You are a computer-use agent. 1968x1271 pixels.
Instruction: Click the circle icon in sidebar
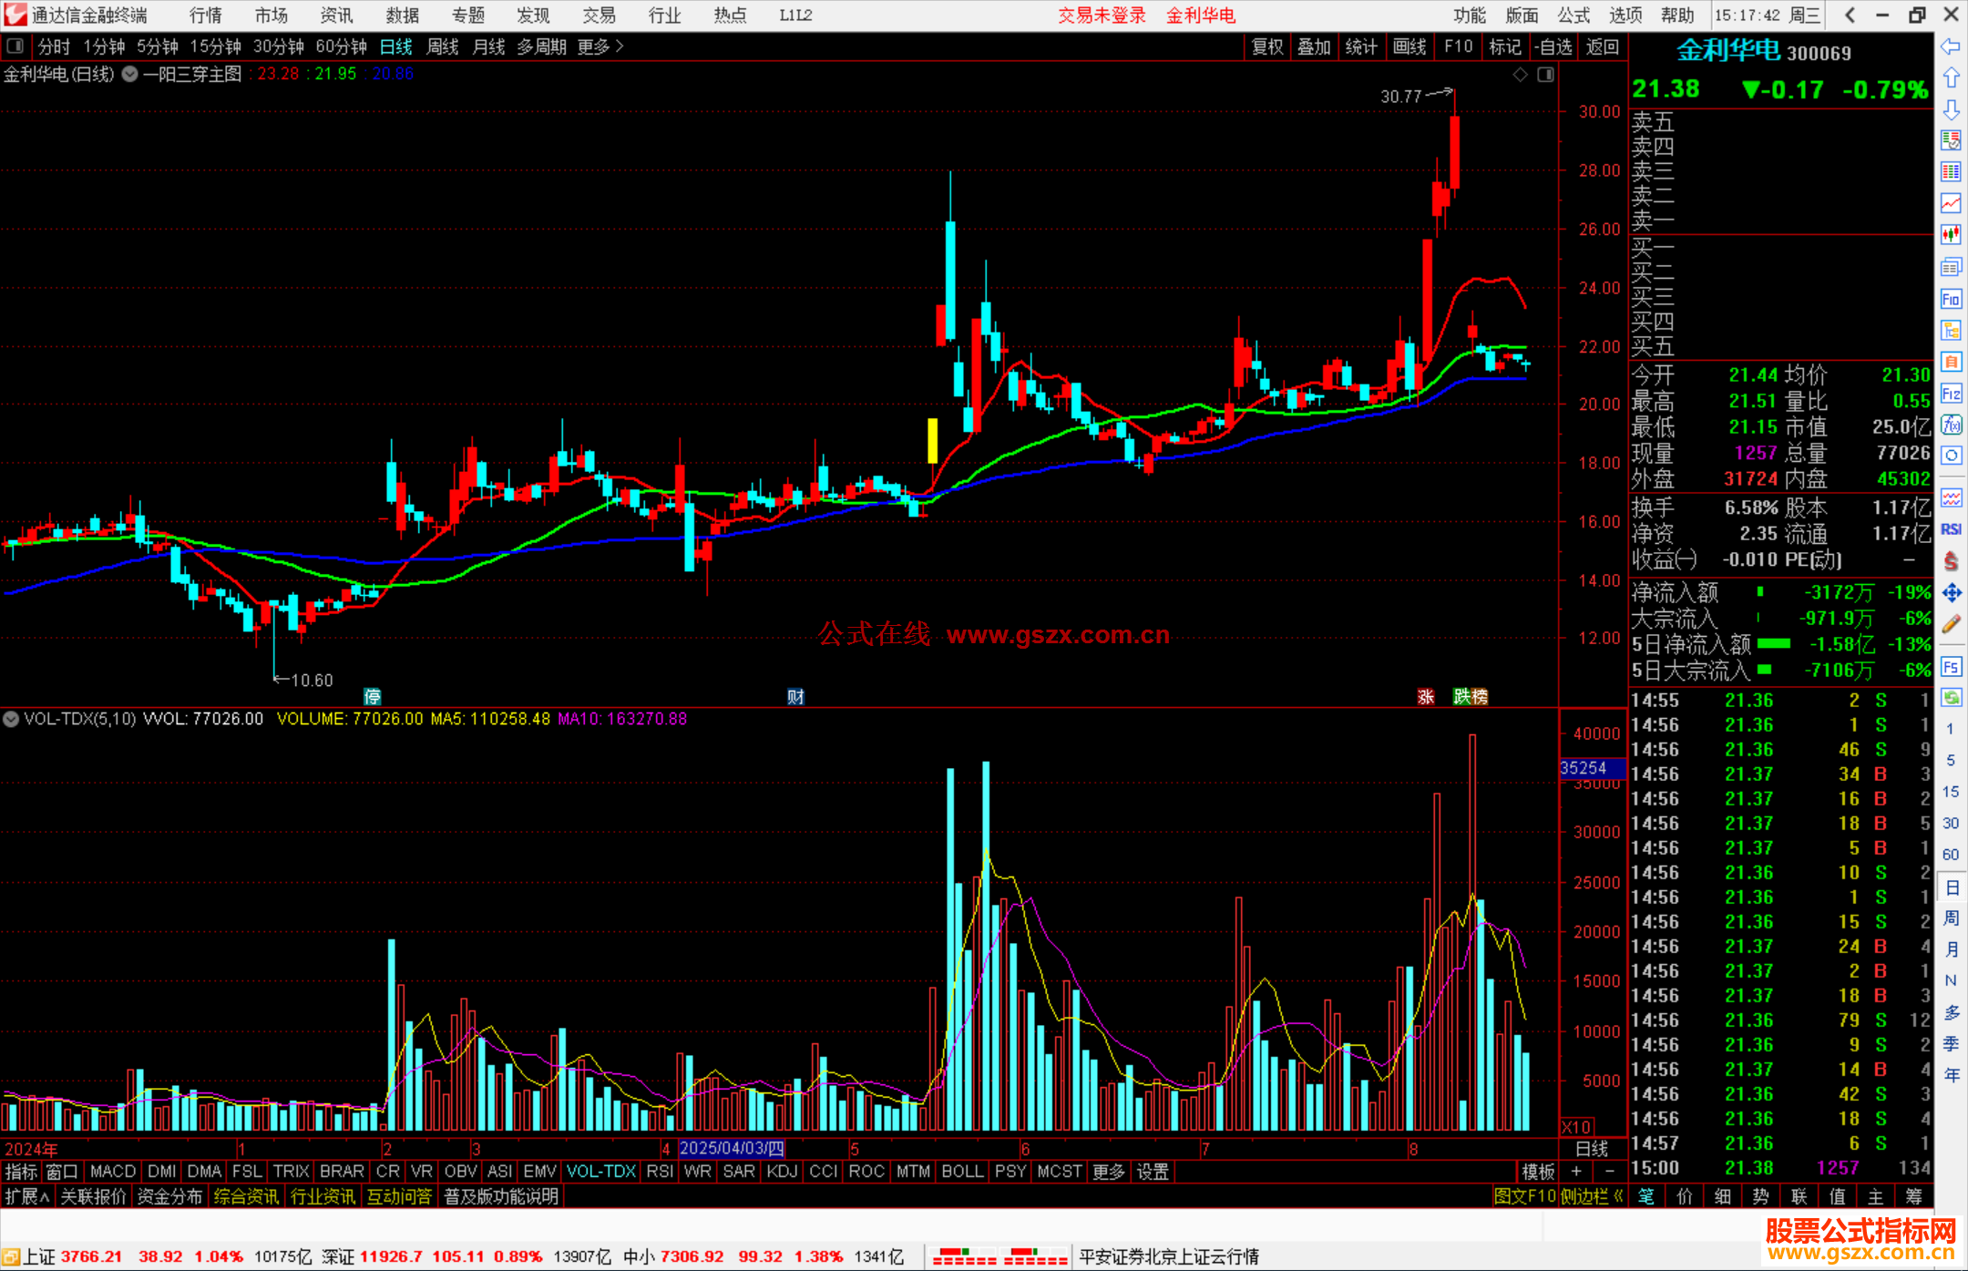click(1951, 456)
